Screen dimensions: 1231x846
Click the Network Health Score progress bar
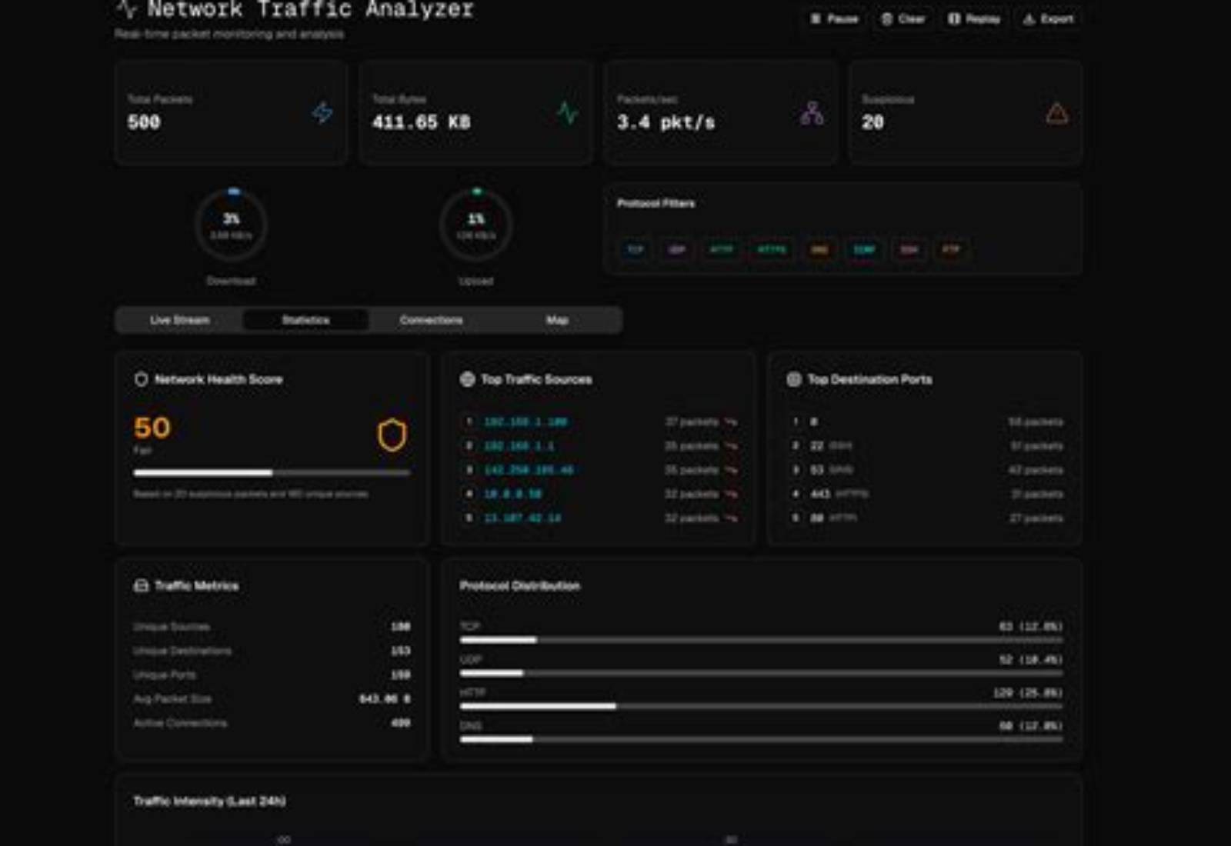[272, 472]
